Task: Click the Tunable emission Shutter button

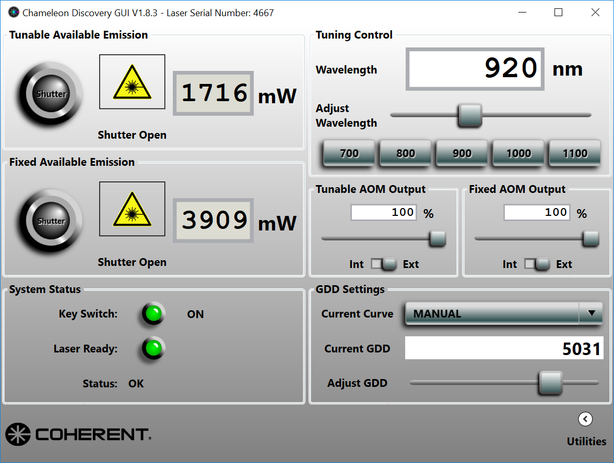Action: [x=51, y=94]
